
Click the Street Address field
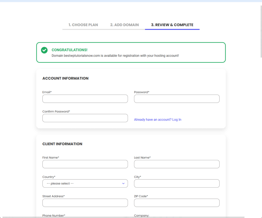(x=85, y=203)
